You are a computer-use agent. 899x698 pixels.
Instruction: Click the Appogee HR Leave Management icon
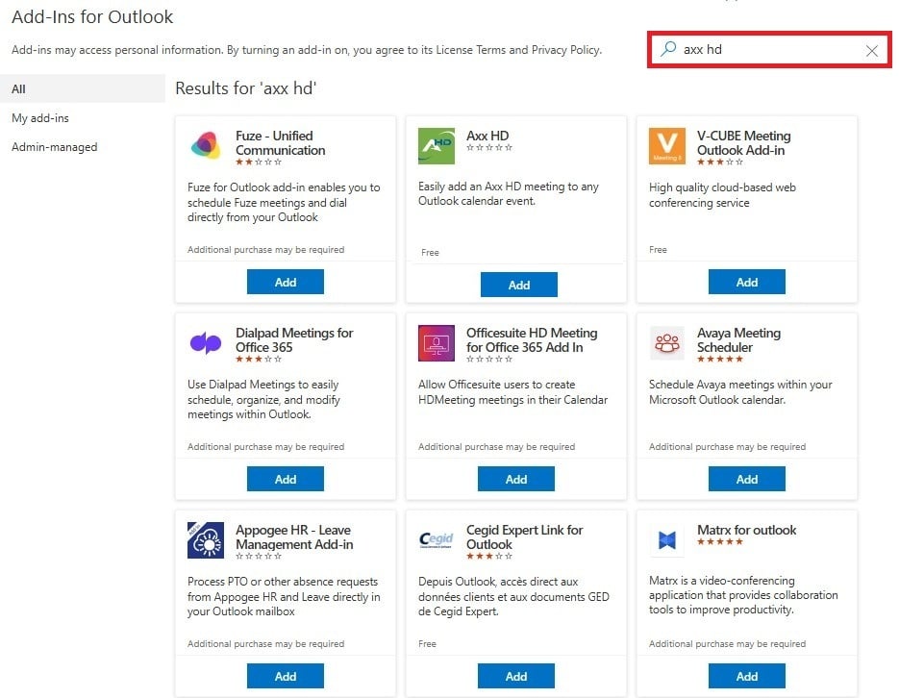tap(206, 539)
